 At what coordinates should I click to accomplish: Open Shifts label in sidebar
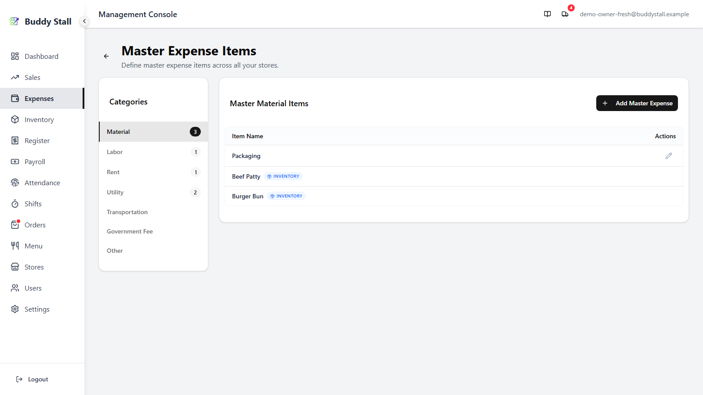[x=33, y=204]
